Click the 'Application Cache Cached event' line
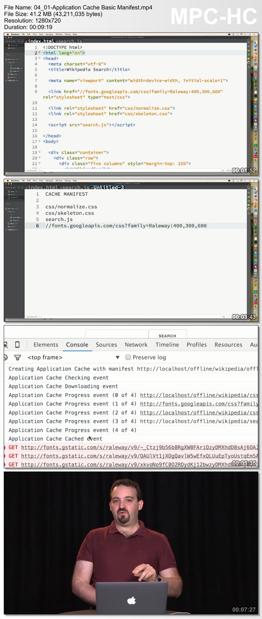 tap(55, 439)
